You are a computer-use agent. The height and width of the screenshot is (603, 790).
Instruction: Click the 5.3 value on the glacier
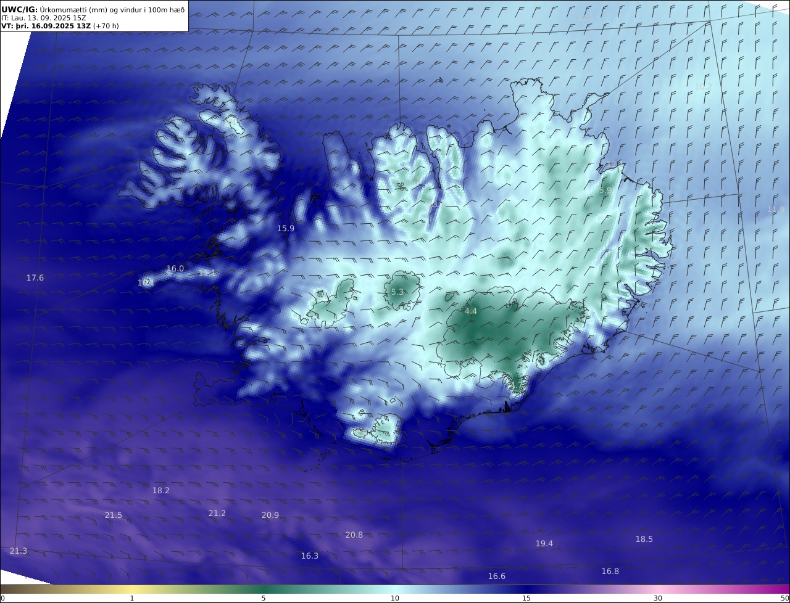tap(397, 292)
